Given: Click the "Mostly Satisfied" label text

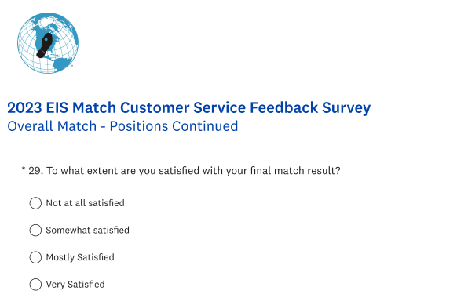Looking at the screenshot, I should coord(80,257).
